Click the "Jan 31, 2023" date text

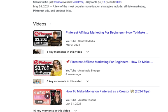(x=73, y=104)
